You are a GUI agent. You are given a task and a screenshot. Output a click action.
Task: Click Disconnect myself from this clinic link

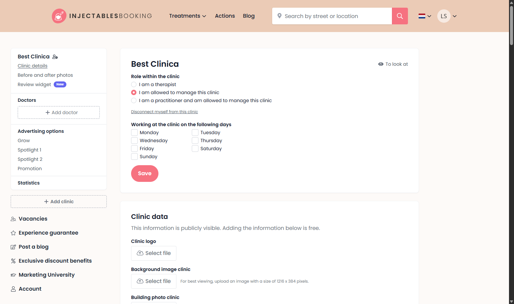tap(164, 112)
